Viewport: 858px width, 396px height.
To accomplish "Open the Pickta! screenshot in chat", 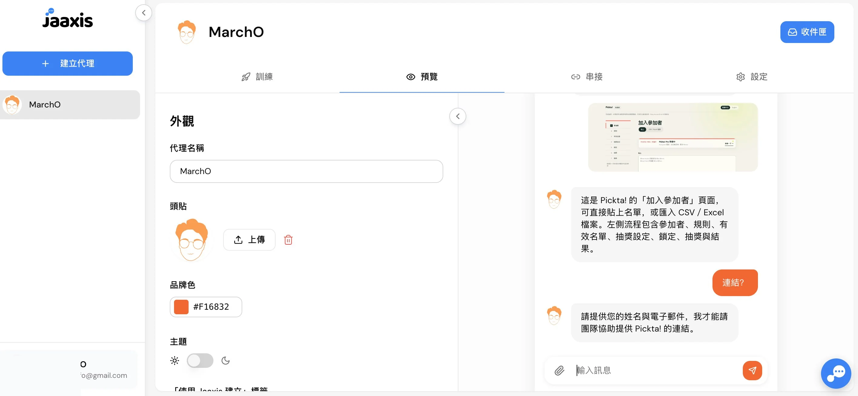I will pos(673,137).
